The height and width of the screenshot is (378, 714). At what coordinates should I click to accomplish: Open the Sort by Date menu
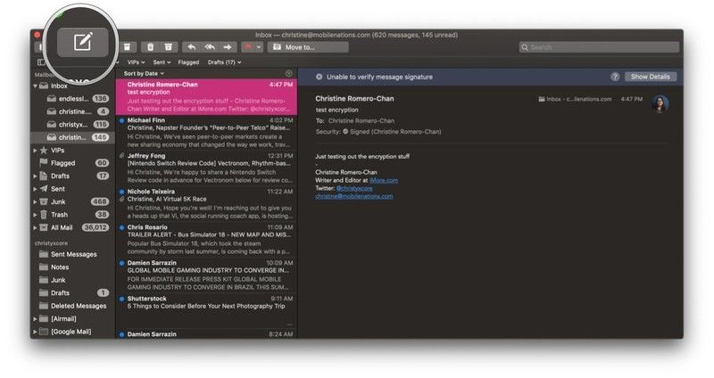144,73
